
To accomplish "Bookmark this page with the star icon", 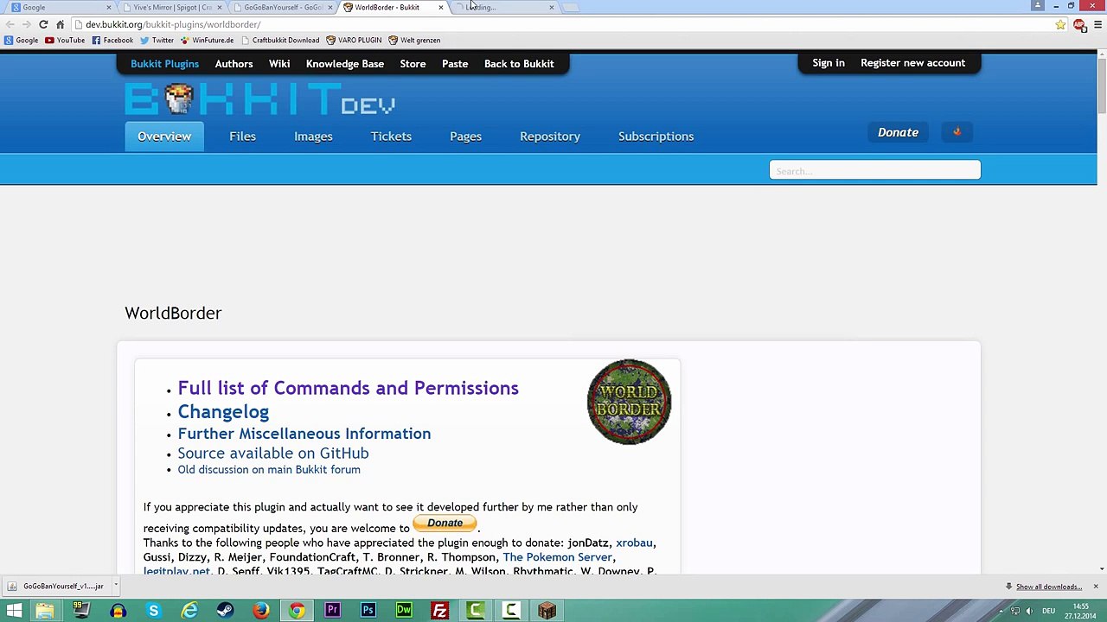I will (1060, 25).
